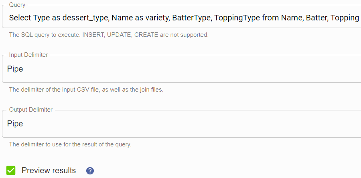Open the Input Delimiter dropdown
361x178 pixels.
(182, 69)
